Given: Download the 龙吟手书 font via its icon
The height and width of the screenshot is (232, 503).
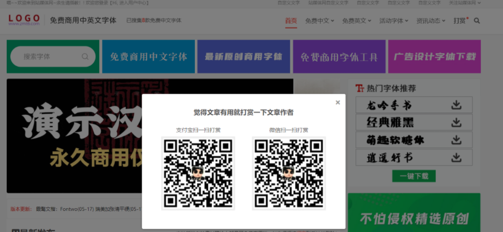Looking at the screenshot, I should click(x=456, y=105).
